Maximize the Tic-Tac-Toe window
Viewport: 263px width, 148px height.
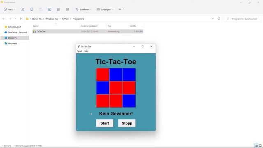pyautogui.click(x=143, y=46)
